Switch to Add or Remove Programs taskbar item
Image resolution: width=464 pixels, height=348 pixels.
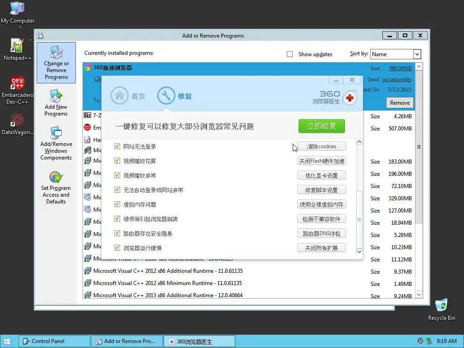coord(127,341)
